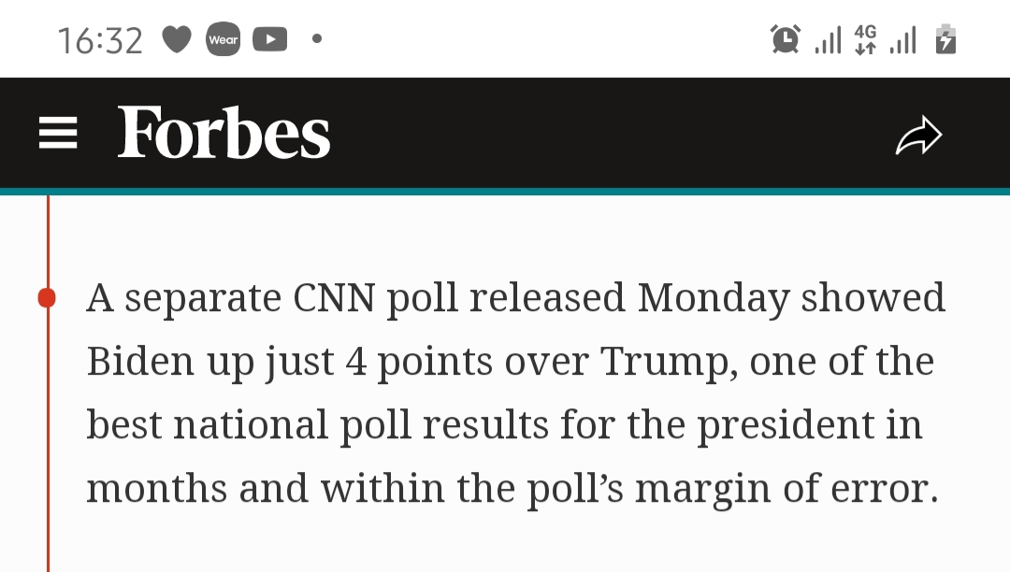Click the teal reading progress bar

(505, 191)
